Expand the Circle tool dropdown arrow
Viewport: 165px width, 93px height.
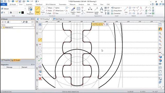coord(43,14)
